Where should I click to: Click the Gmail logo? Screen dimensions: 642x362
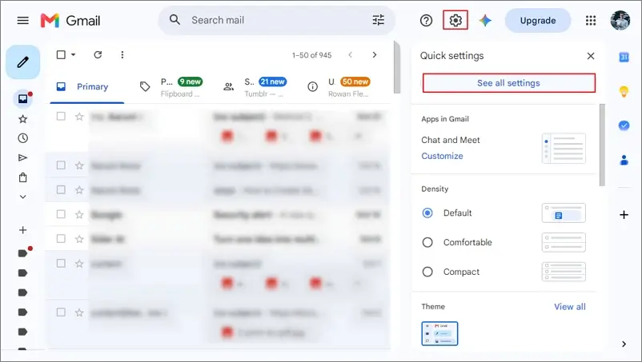click(70, 21)
